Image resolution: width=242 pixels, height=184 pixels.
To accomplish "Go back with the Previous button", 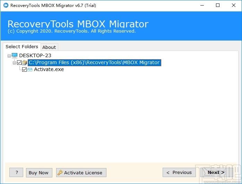I will [179, 173].
